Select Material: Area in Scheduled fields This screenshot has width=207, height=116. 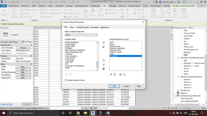pos(115,46)
